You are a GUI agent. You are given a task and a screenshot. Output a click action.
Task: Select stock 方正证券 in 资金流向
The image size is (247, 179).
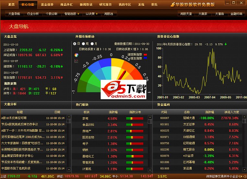(x=197, y=124)
